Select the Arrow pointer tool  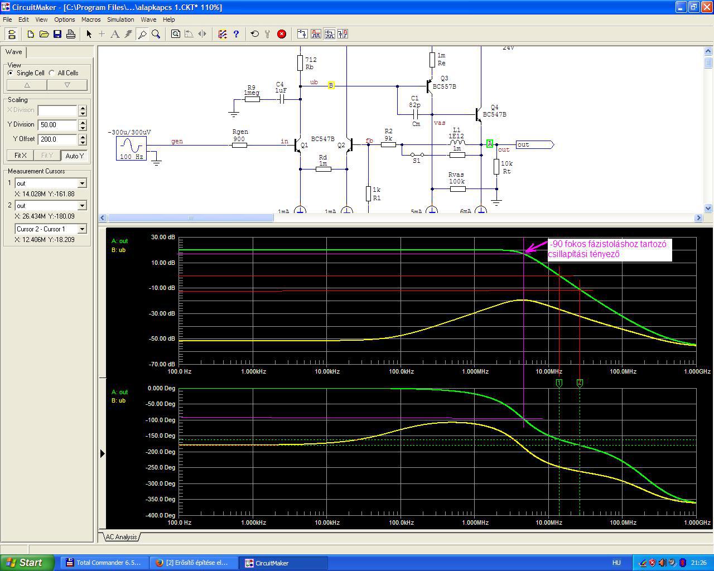pos(89,34)
